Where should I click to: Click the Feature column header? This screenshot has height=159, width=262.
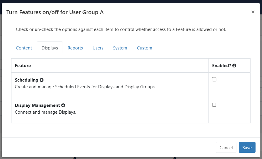pyautogui.click(x=23, y=66)
